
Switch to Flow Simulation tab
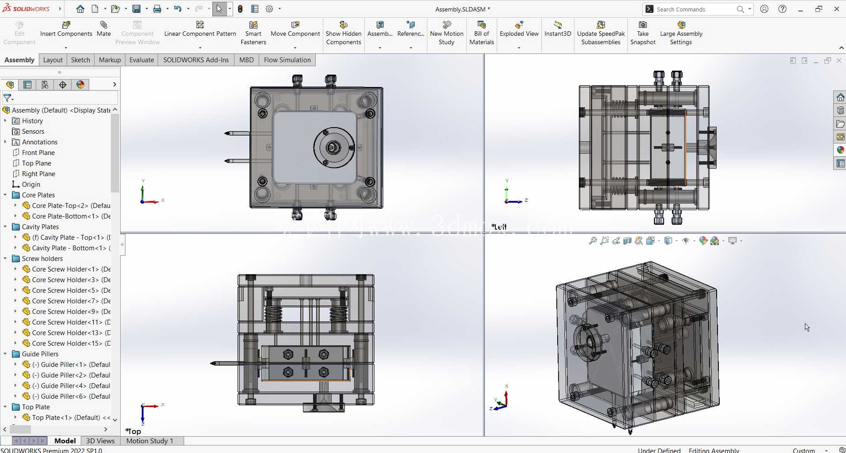point(287,60)
